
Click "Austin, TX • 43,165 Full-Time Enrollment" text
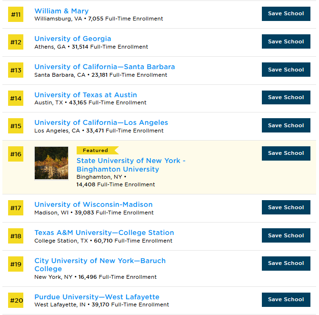pos(90,102)
